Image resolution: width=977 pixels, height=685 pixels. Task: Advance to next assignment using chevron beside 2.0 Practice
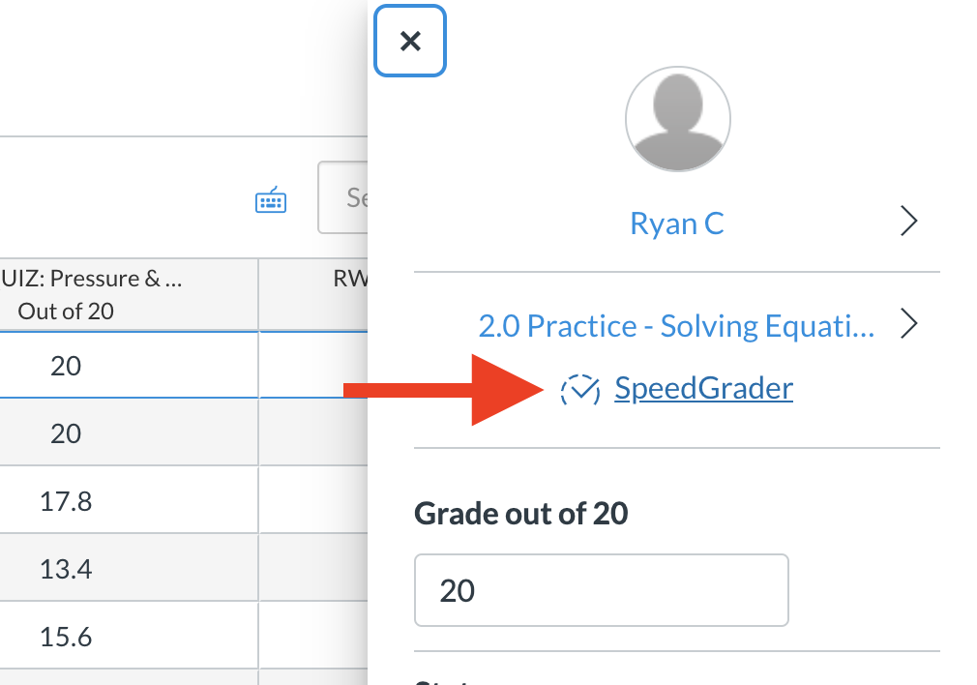[x=908, y=323]
